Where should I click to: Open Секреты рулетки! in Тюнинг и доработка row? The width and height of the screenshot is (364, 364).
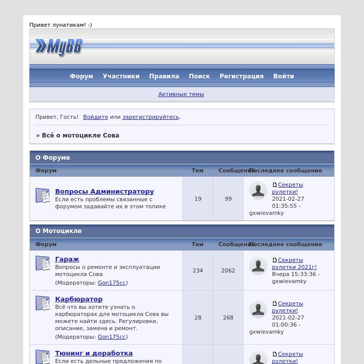coord(288,357)
